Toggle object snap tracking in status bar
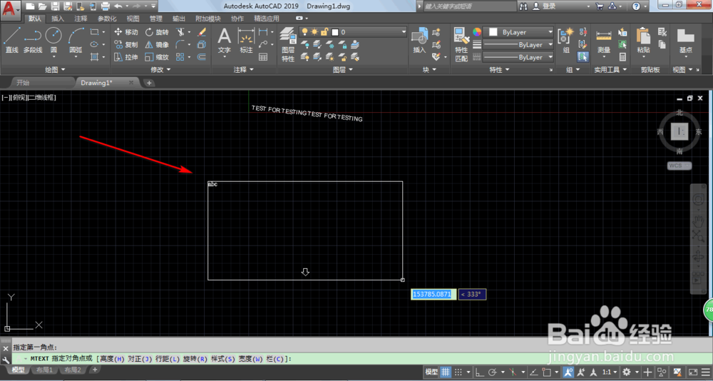This screenshot has height=381, width=713. 534,372
